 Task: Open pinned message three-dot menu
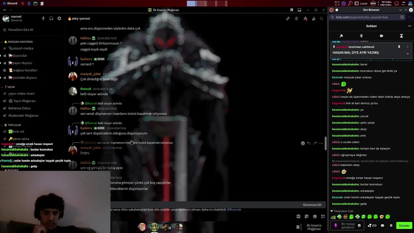click(408, 47)
